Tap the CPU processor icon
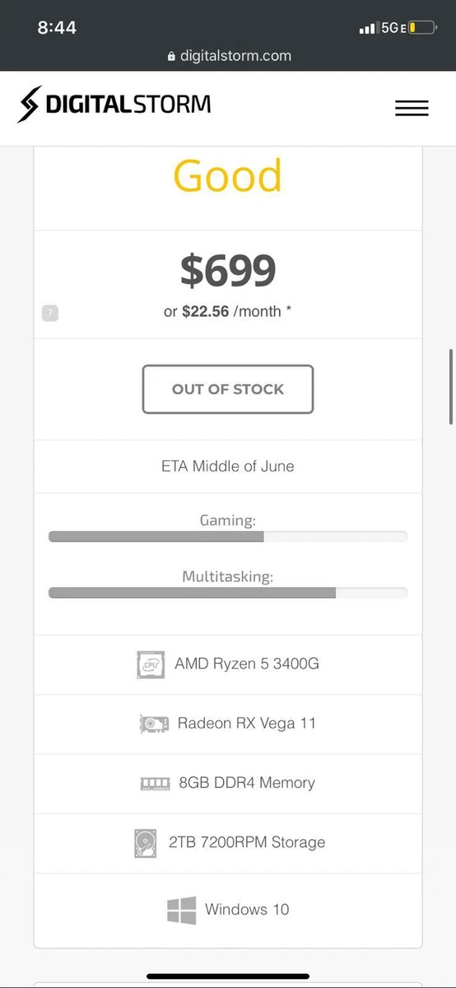Viewport: 456px width, 988px height. 151,664
